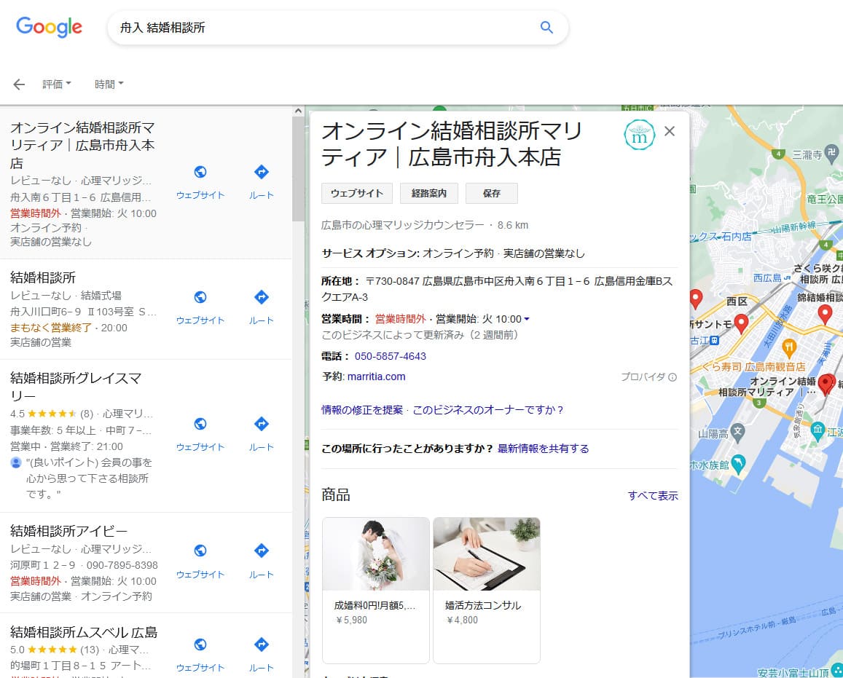843x678 pixels.
Task: Open the wedding couple product thumbnail
Action: coord(376,554)
